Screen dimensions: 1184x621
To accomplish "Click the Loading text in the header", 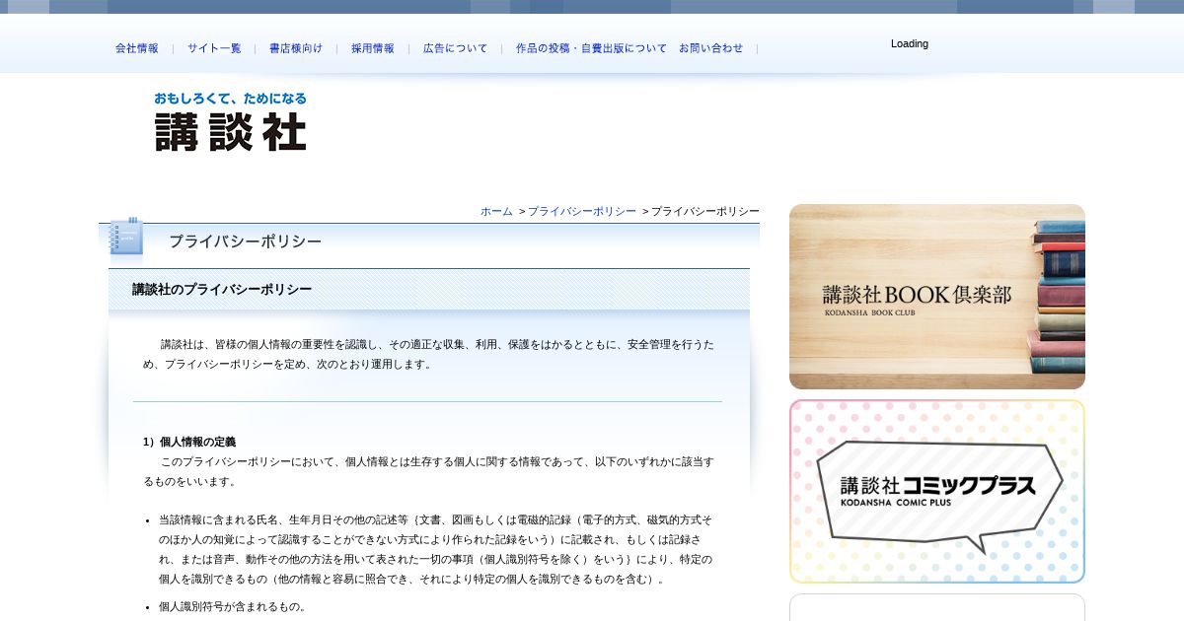I will [910, 43].
